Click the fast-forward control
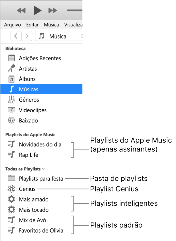This screenshot has height=241, width=176. (53, 10)
